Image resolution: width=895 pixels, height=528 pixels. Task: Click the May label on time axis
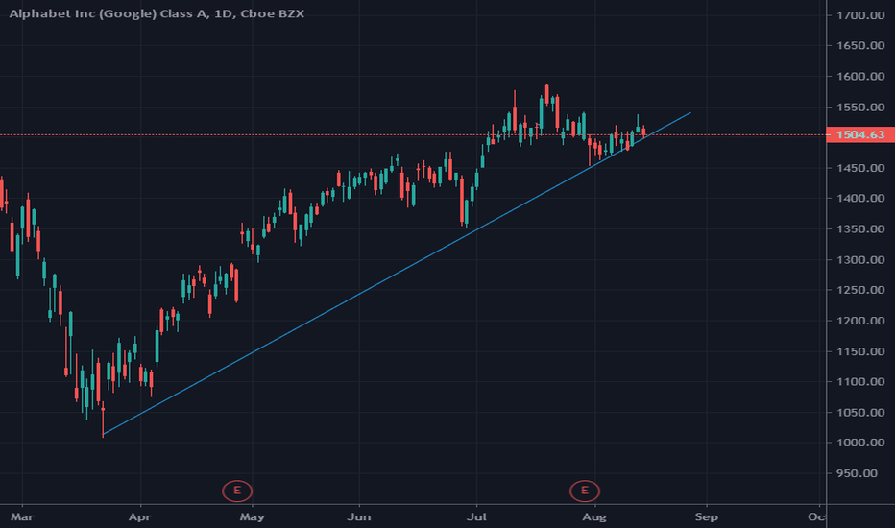[252, 517]
